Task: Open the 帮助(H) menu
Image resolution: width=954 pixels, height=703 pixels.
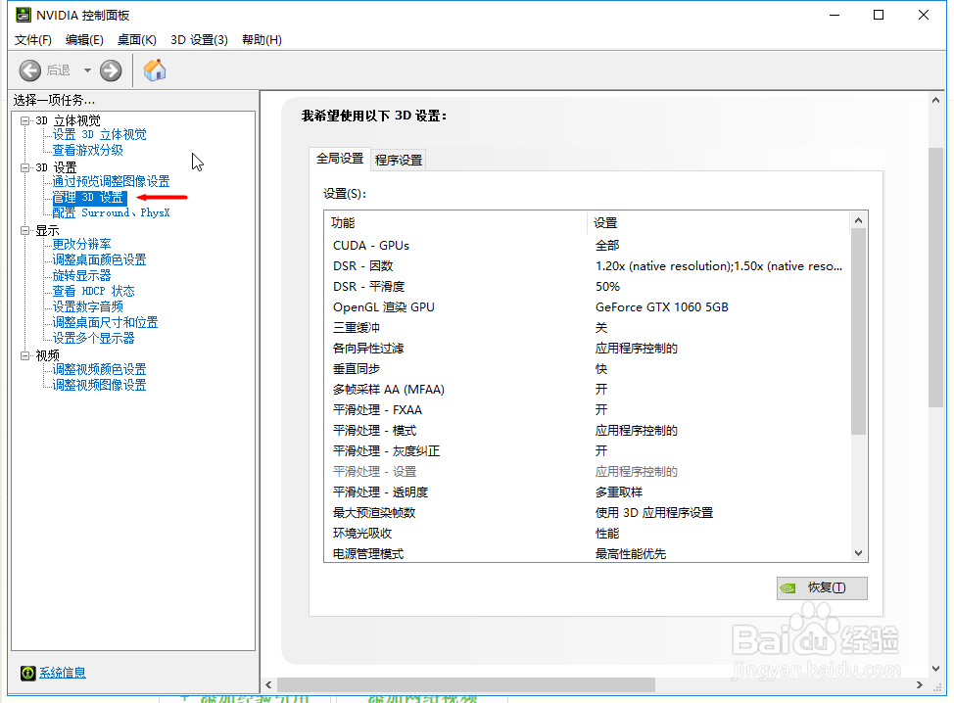Action: point(262,39)
